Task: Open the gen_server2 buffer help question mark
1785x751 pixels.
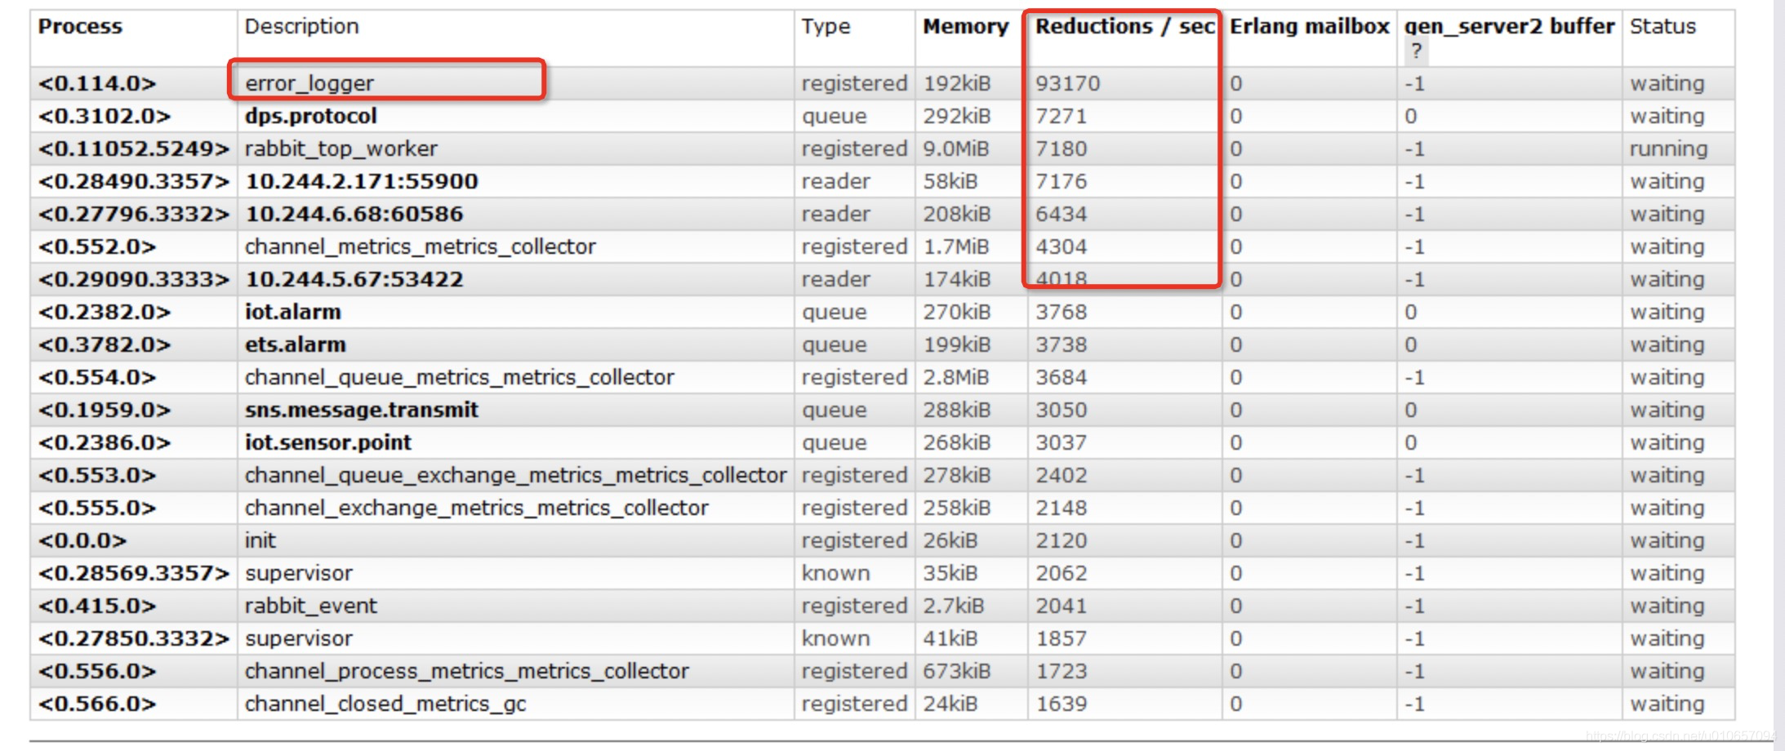Action: pos(1416,51)
